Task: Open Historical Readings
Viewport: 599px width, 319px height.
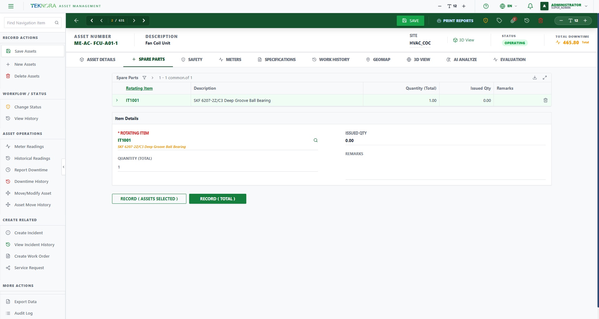Action: tap(32, 158)
